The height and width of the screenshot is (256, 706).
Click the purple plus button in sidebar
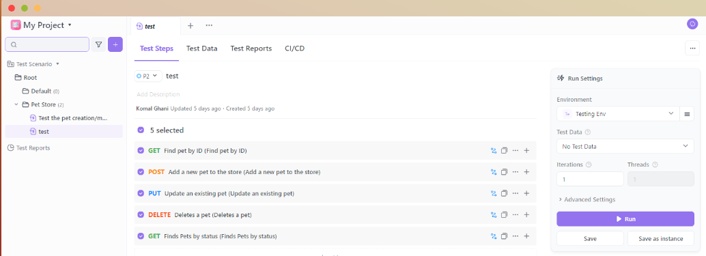115,44
